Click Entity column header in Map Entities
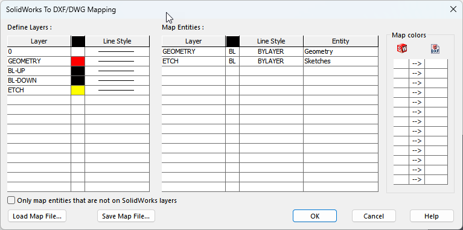463x230 pixels. point(340,41)
